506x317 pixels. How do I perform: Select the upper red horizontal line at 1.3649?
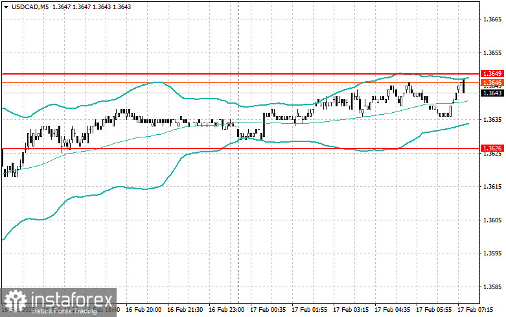coord(240,74)
